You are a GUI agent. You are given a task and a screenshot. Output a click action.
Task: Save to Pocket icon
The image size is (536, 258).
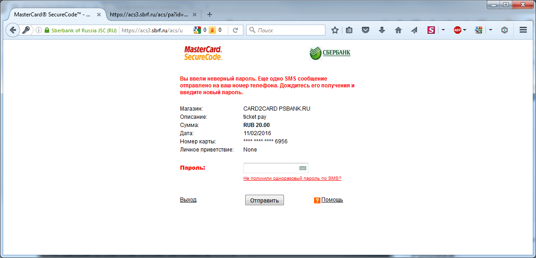click(x=366, y=30)
